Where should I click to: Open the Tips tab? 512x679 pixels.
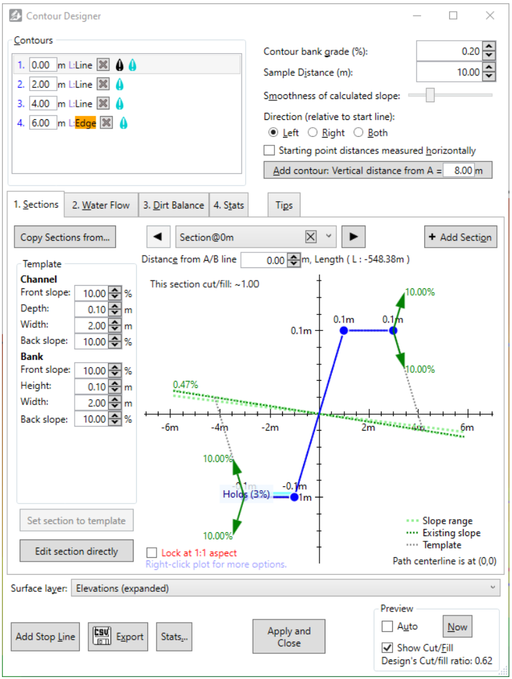[x=284, y=205]
